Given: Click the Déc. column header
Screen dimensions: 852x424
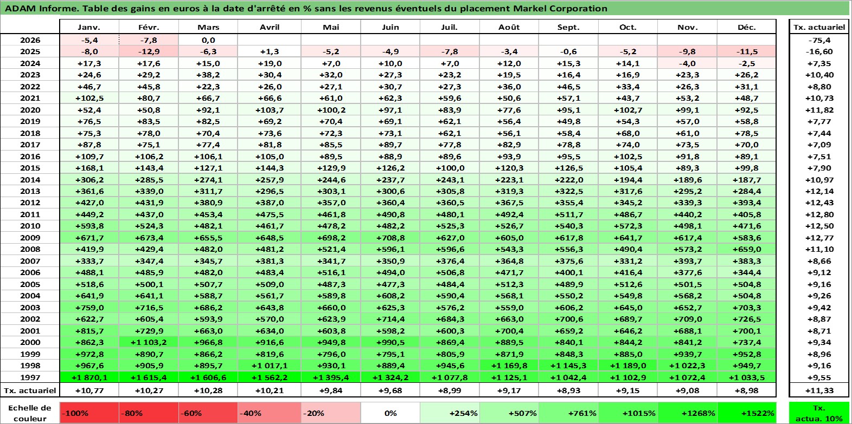Looking at the screenshot, I should pos(747,27).
